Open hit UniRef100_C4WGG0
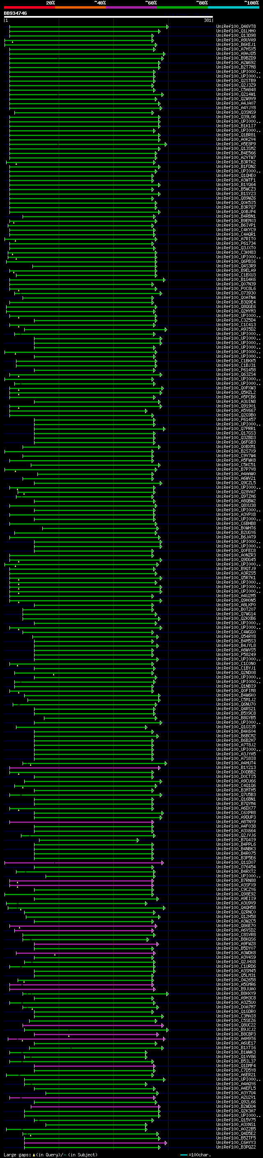 coord(236,632)
